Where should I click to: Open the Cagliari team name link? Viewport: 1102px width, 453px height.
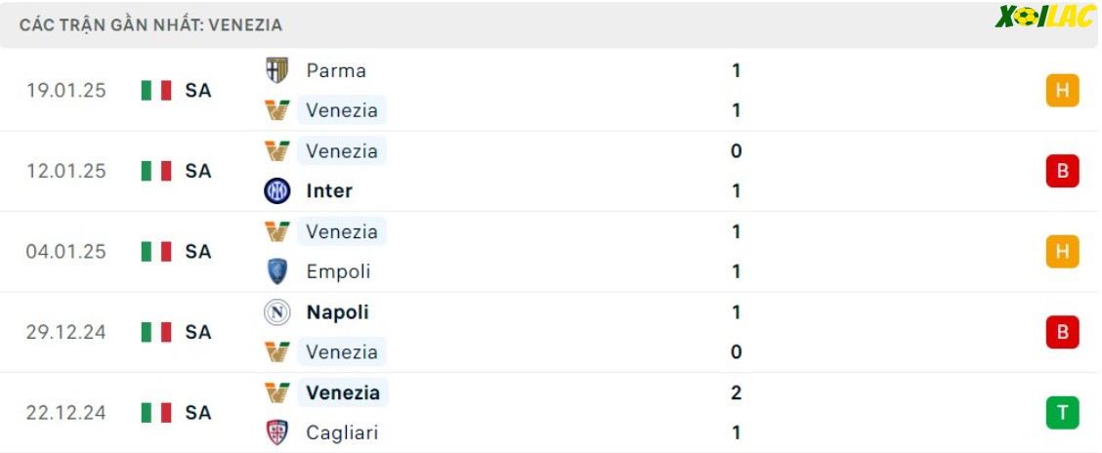pos(342,432)
